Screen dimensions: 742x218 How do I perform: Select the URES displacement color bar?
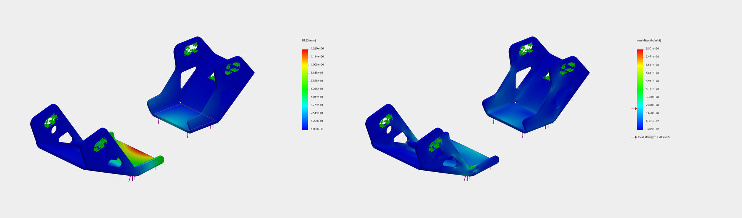pyautogui.click(x=305, y=90)
